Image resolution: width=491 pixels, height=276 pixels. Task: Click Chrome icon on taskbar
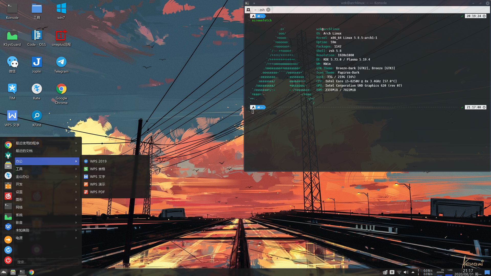(31, 272)
